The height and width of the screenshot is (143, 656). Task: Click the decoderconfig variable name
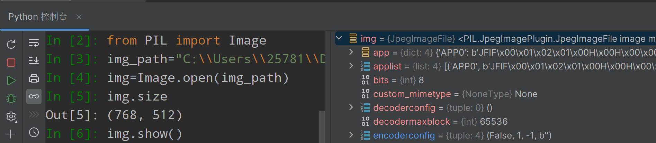pos(404,108)
